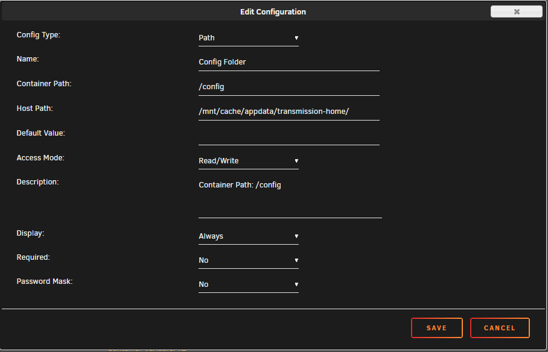Image resolution: width=548 pixels, height=352 pixels.
Task: Click the Access Mode dropdown arrow
Action: coord(296,161)
